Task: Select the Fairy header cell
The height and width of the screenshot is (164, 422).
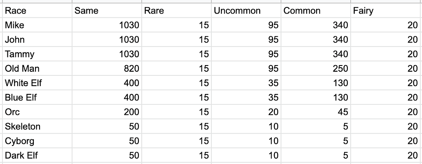Action: click(x=387, y=10)
